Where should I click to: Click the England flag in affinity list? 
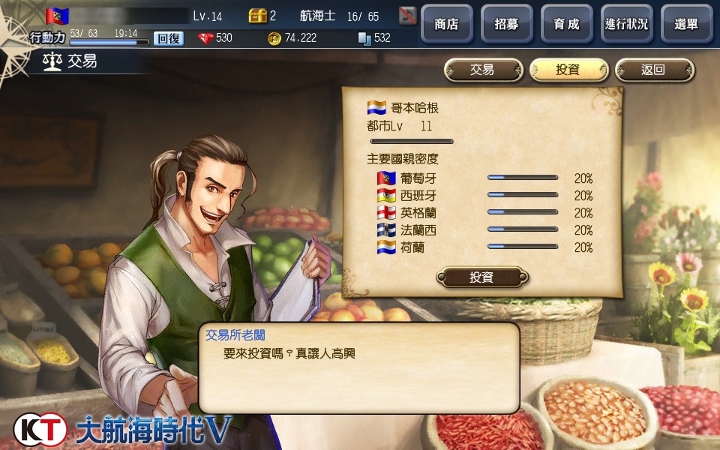coord(386,212)
